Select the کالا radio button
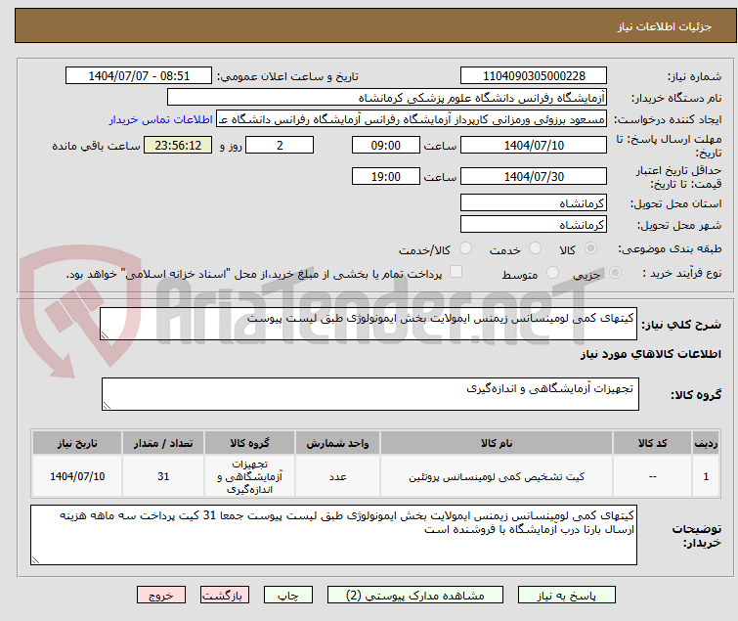This screenshot has height=621, width=738. click(590, 248)
